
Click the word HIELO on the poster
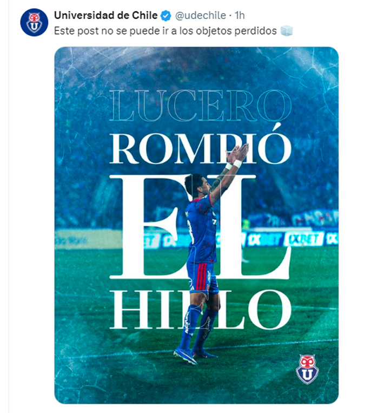coord(201,310)
